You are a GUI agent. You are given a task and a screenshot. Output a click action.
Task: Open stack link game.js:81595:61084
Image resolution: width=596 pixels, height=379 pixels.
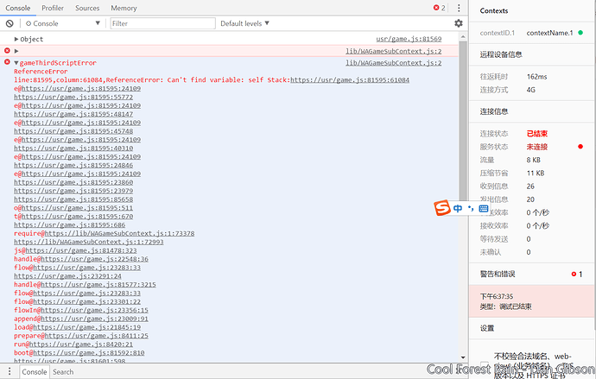tap(350, 79)
